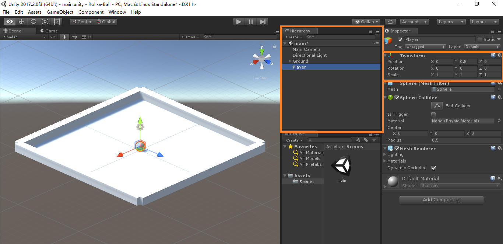Click the Step frame button
The image size is (503, 244).
263,22
